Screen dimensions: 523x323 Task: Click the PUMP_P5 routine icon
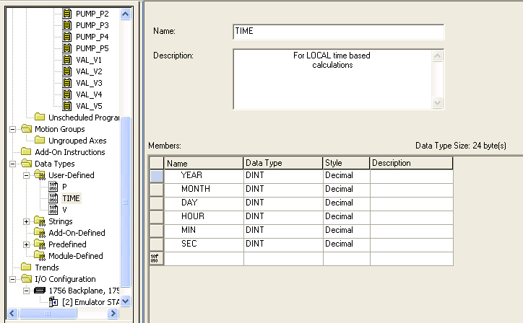(67, 48)
